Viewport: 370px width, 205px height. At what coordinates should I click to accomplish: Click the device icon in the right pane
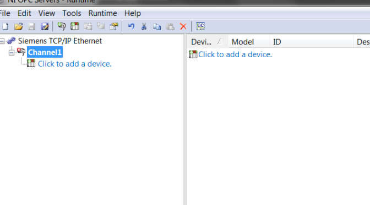pyautogui.click(x=193, y=54)
